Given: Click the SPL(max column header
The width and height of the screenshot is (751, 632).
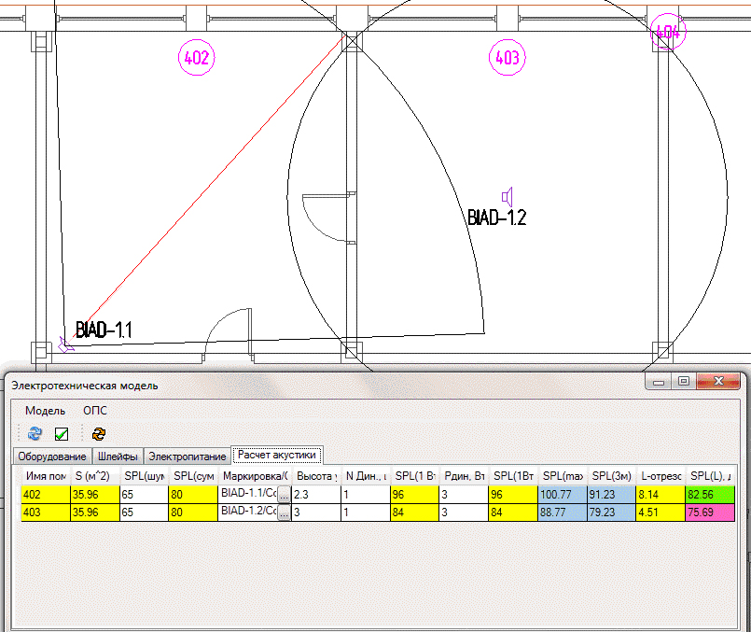Looking at the screenshot, I should [x=563, y=476].
